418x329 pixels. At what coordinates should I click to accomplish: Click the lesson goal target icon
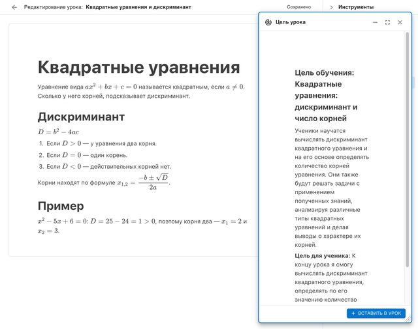[268, 22]
